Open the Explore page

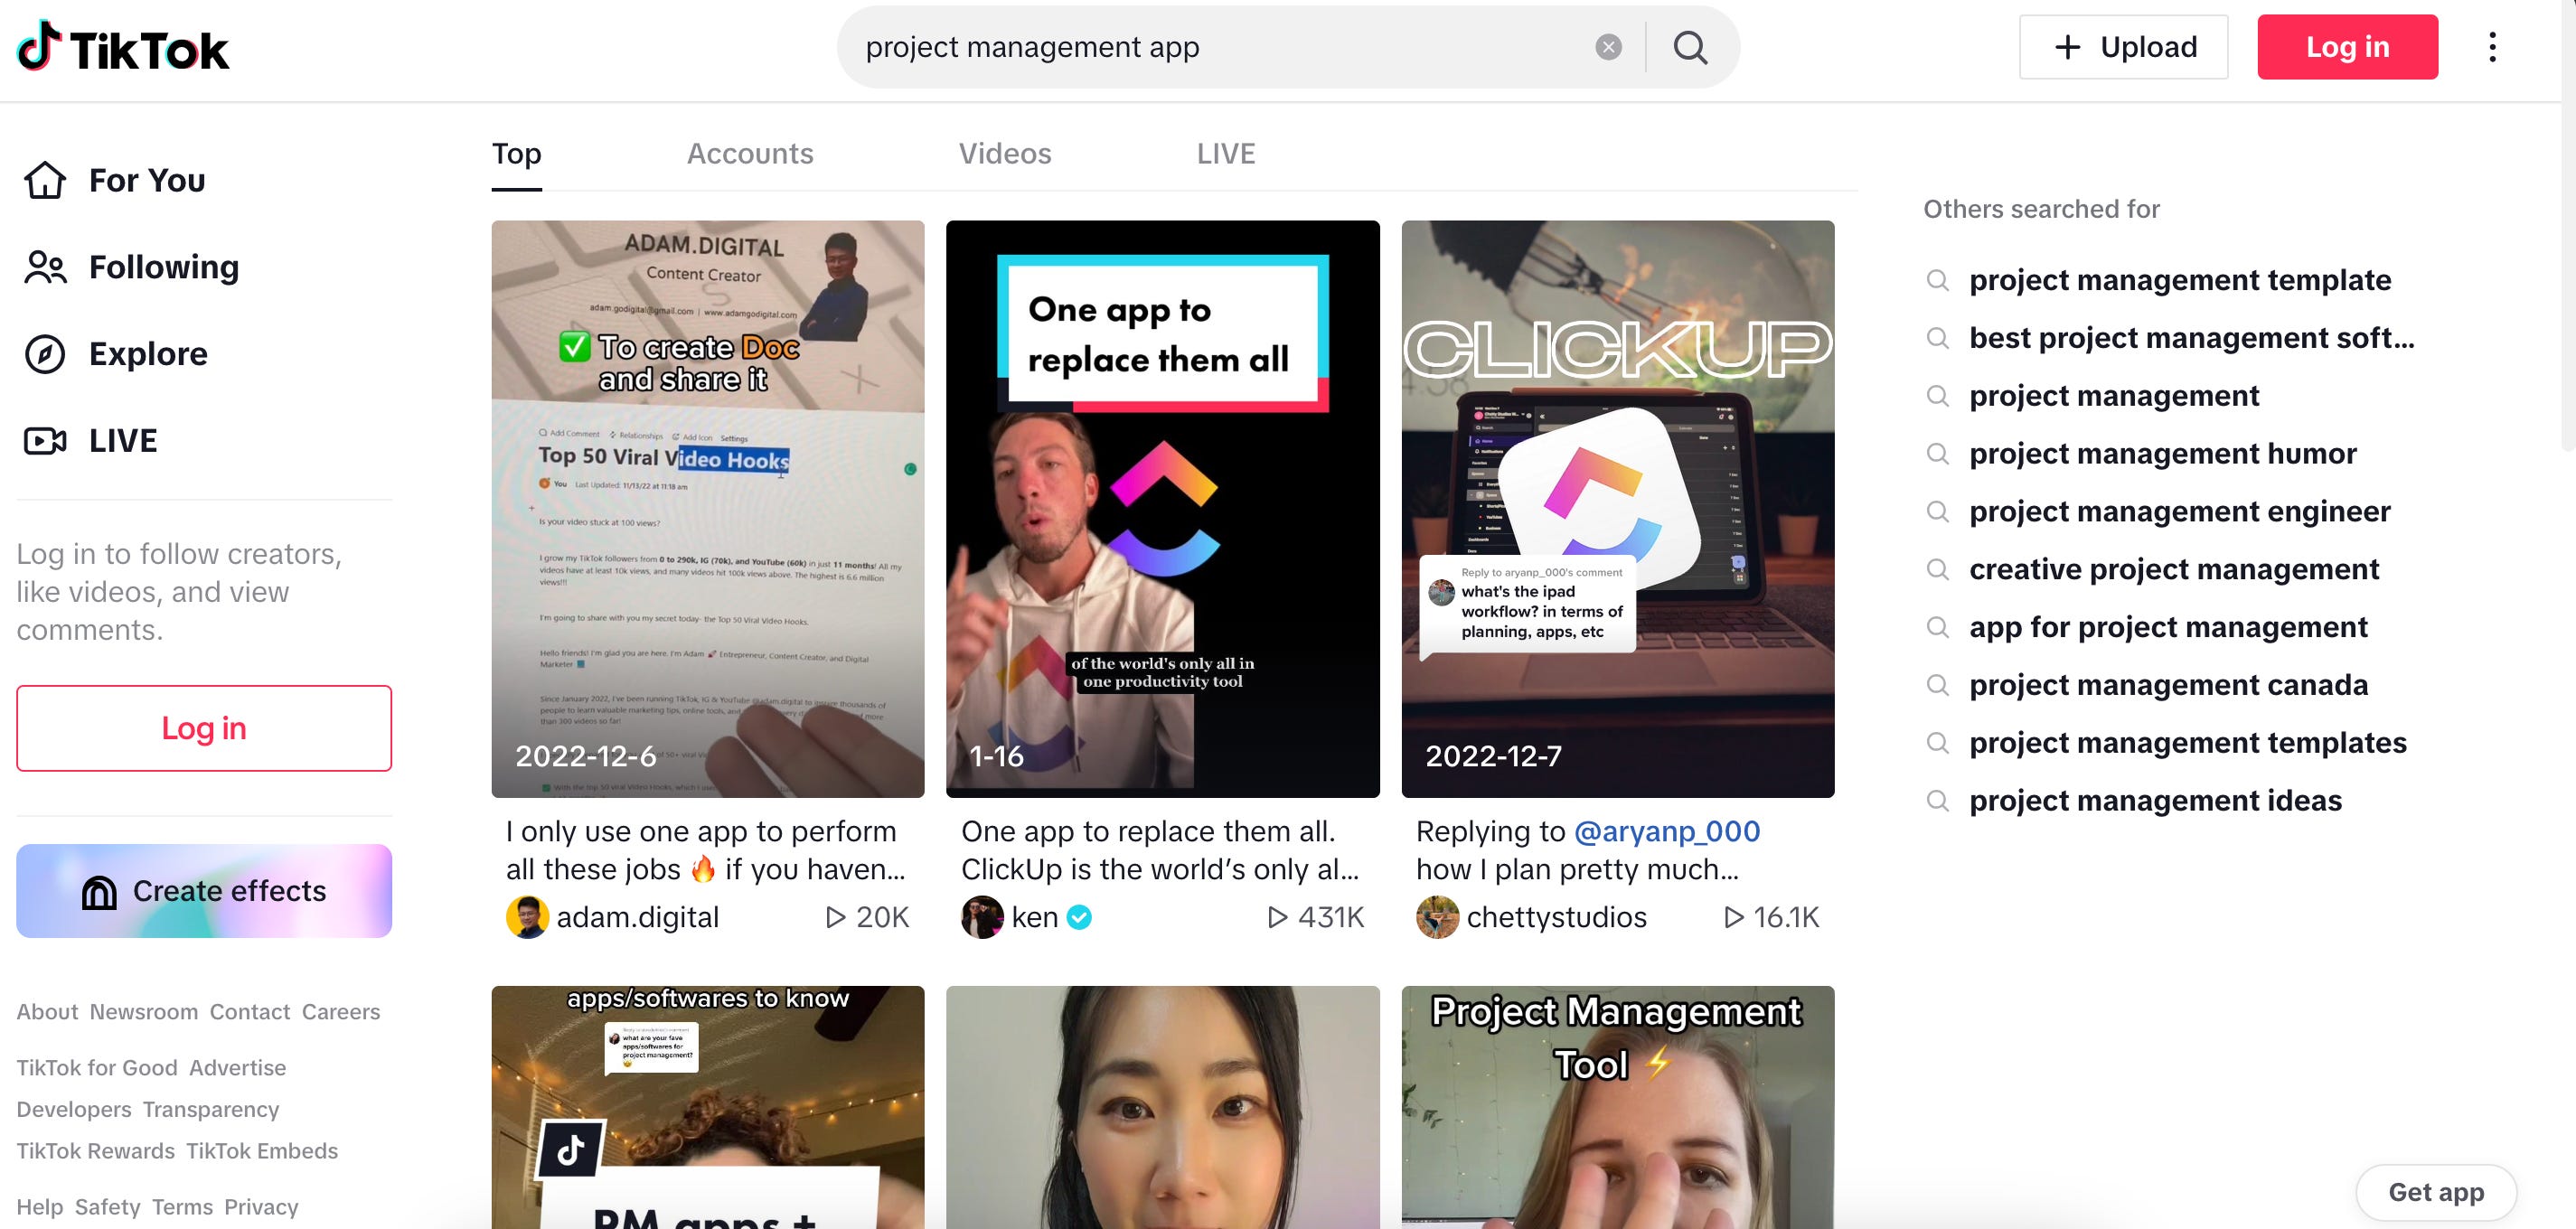click(116, 354)
